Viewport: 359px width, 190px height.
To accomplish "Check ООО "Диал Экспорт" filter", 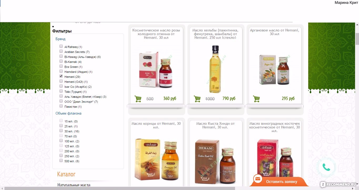I will pyautogui.click(x=61, y=101).
